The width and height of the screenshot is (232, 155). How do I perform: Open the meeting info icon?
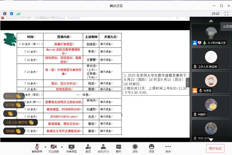pyautogui.click(x=5, y=14)
